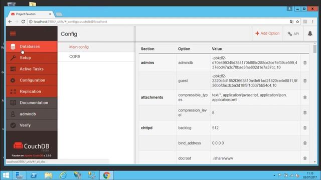
Task: Click the Apache CouchDB link in footer
Action: click(34, 155)
